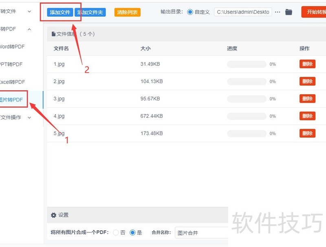
Task: Click the three-dots output path button
Action: pos(278,12)
